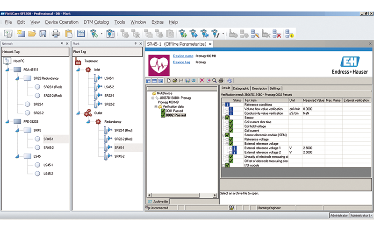Click the new document icon in DTM toolbar
374x231 pixels.
coord(169,80)
